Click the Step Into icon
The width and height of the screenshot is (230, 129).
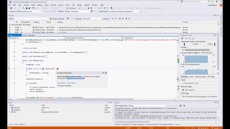pos(102,8)
